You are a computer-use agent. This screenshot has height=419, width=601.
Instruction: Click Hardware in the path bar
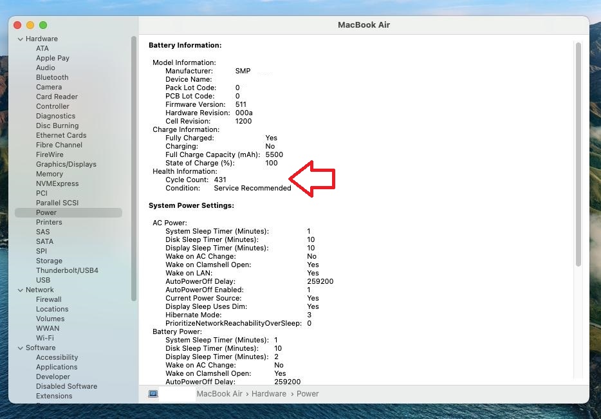point(269,394)
